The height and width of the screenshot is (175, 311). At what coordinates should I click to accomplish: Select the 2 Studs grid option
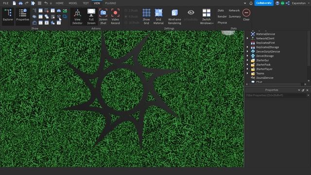132,11
